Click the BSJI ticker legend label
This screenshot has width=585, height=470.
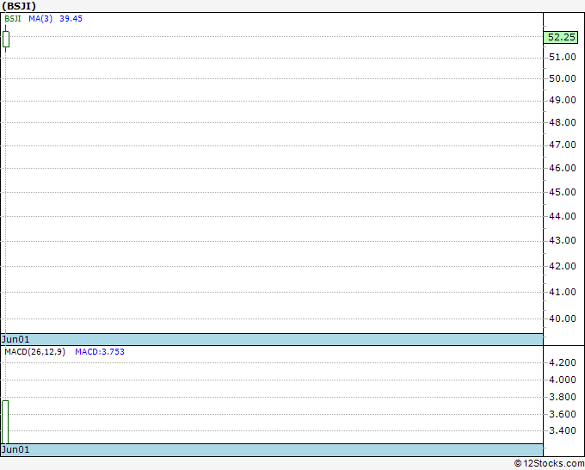coord(13,19)
